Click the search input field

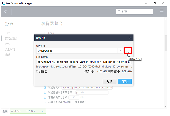(x=135, y=11)
